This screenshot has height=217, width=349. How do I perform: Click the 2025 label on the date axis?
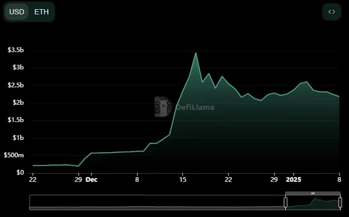tap(294, 180)
